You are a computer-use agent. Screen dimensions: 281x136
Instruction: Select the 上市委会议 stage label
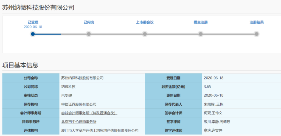click(145, 22)
